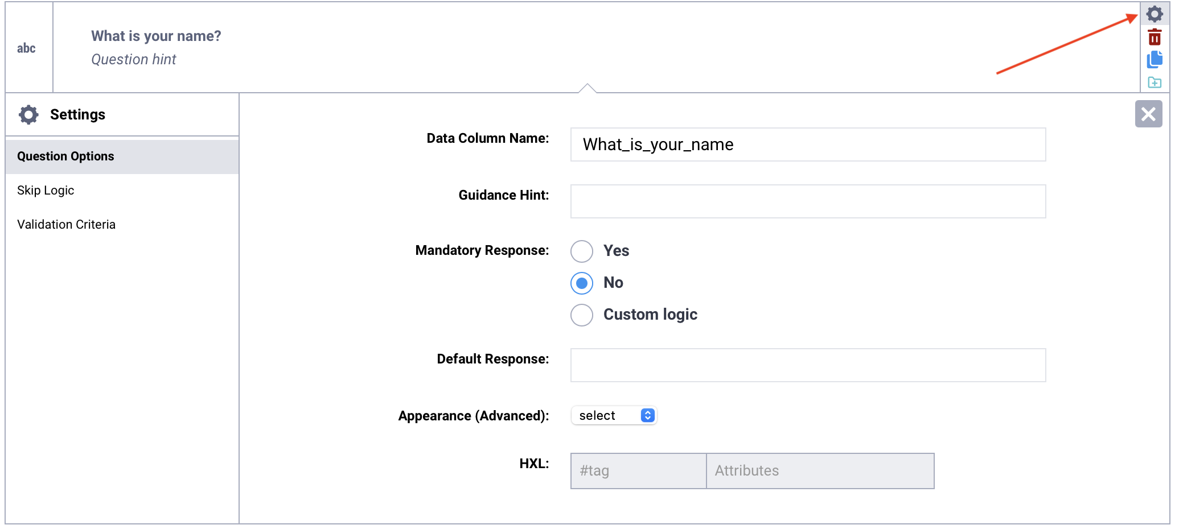This screenshot has height=529, width=1179.
Task: Expand Appearance (Advanced) options
Action: (x=614, y=415)
